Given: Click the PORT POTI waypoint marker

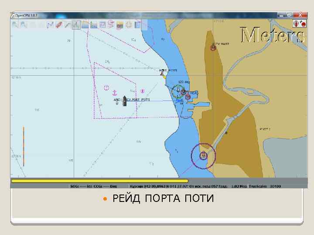Looking at the screenshot, I should click(163, 73).
